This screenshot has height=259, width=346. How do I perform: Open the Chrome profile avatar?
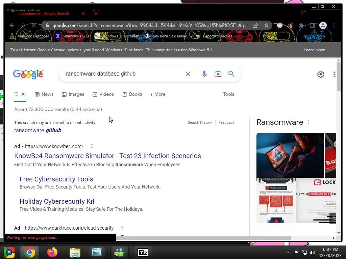[323, 25]
